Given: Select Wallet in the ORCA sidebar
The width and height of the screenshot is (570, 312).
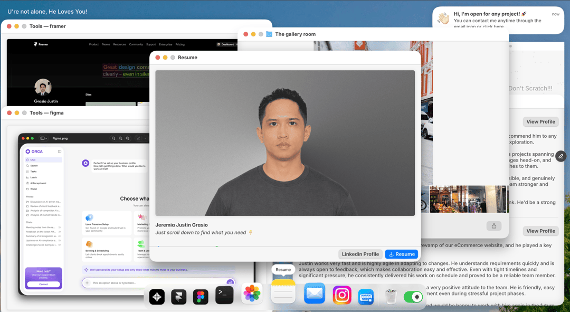Looking at the screenshot, I should pyautogui.click(x=44, y=188).
